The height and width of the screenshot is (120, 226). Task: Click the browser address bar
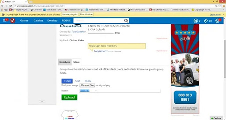tap(114, 6)
